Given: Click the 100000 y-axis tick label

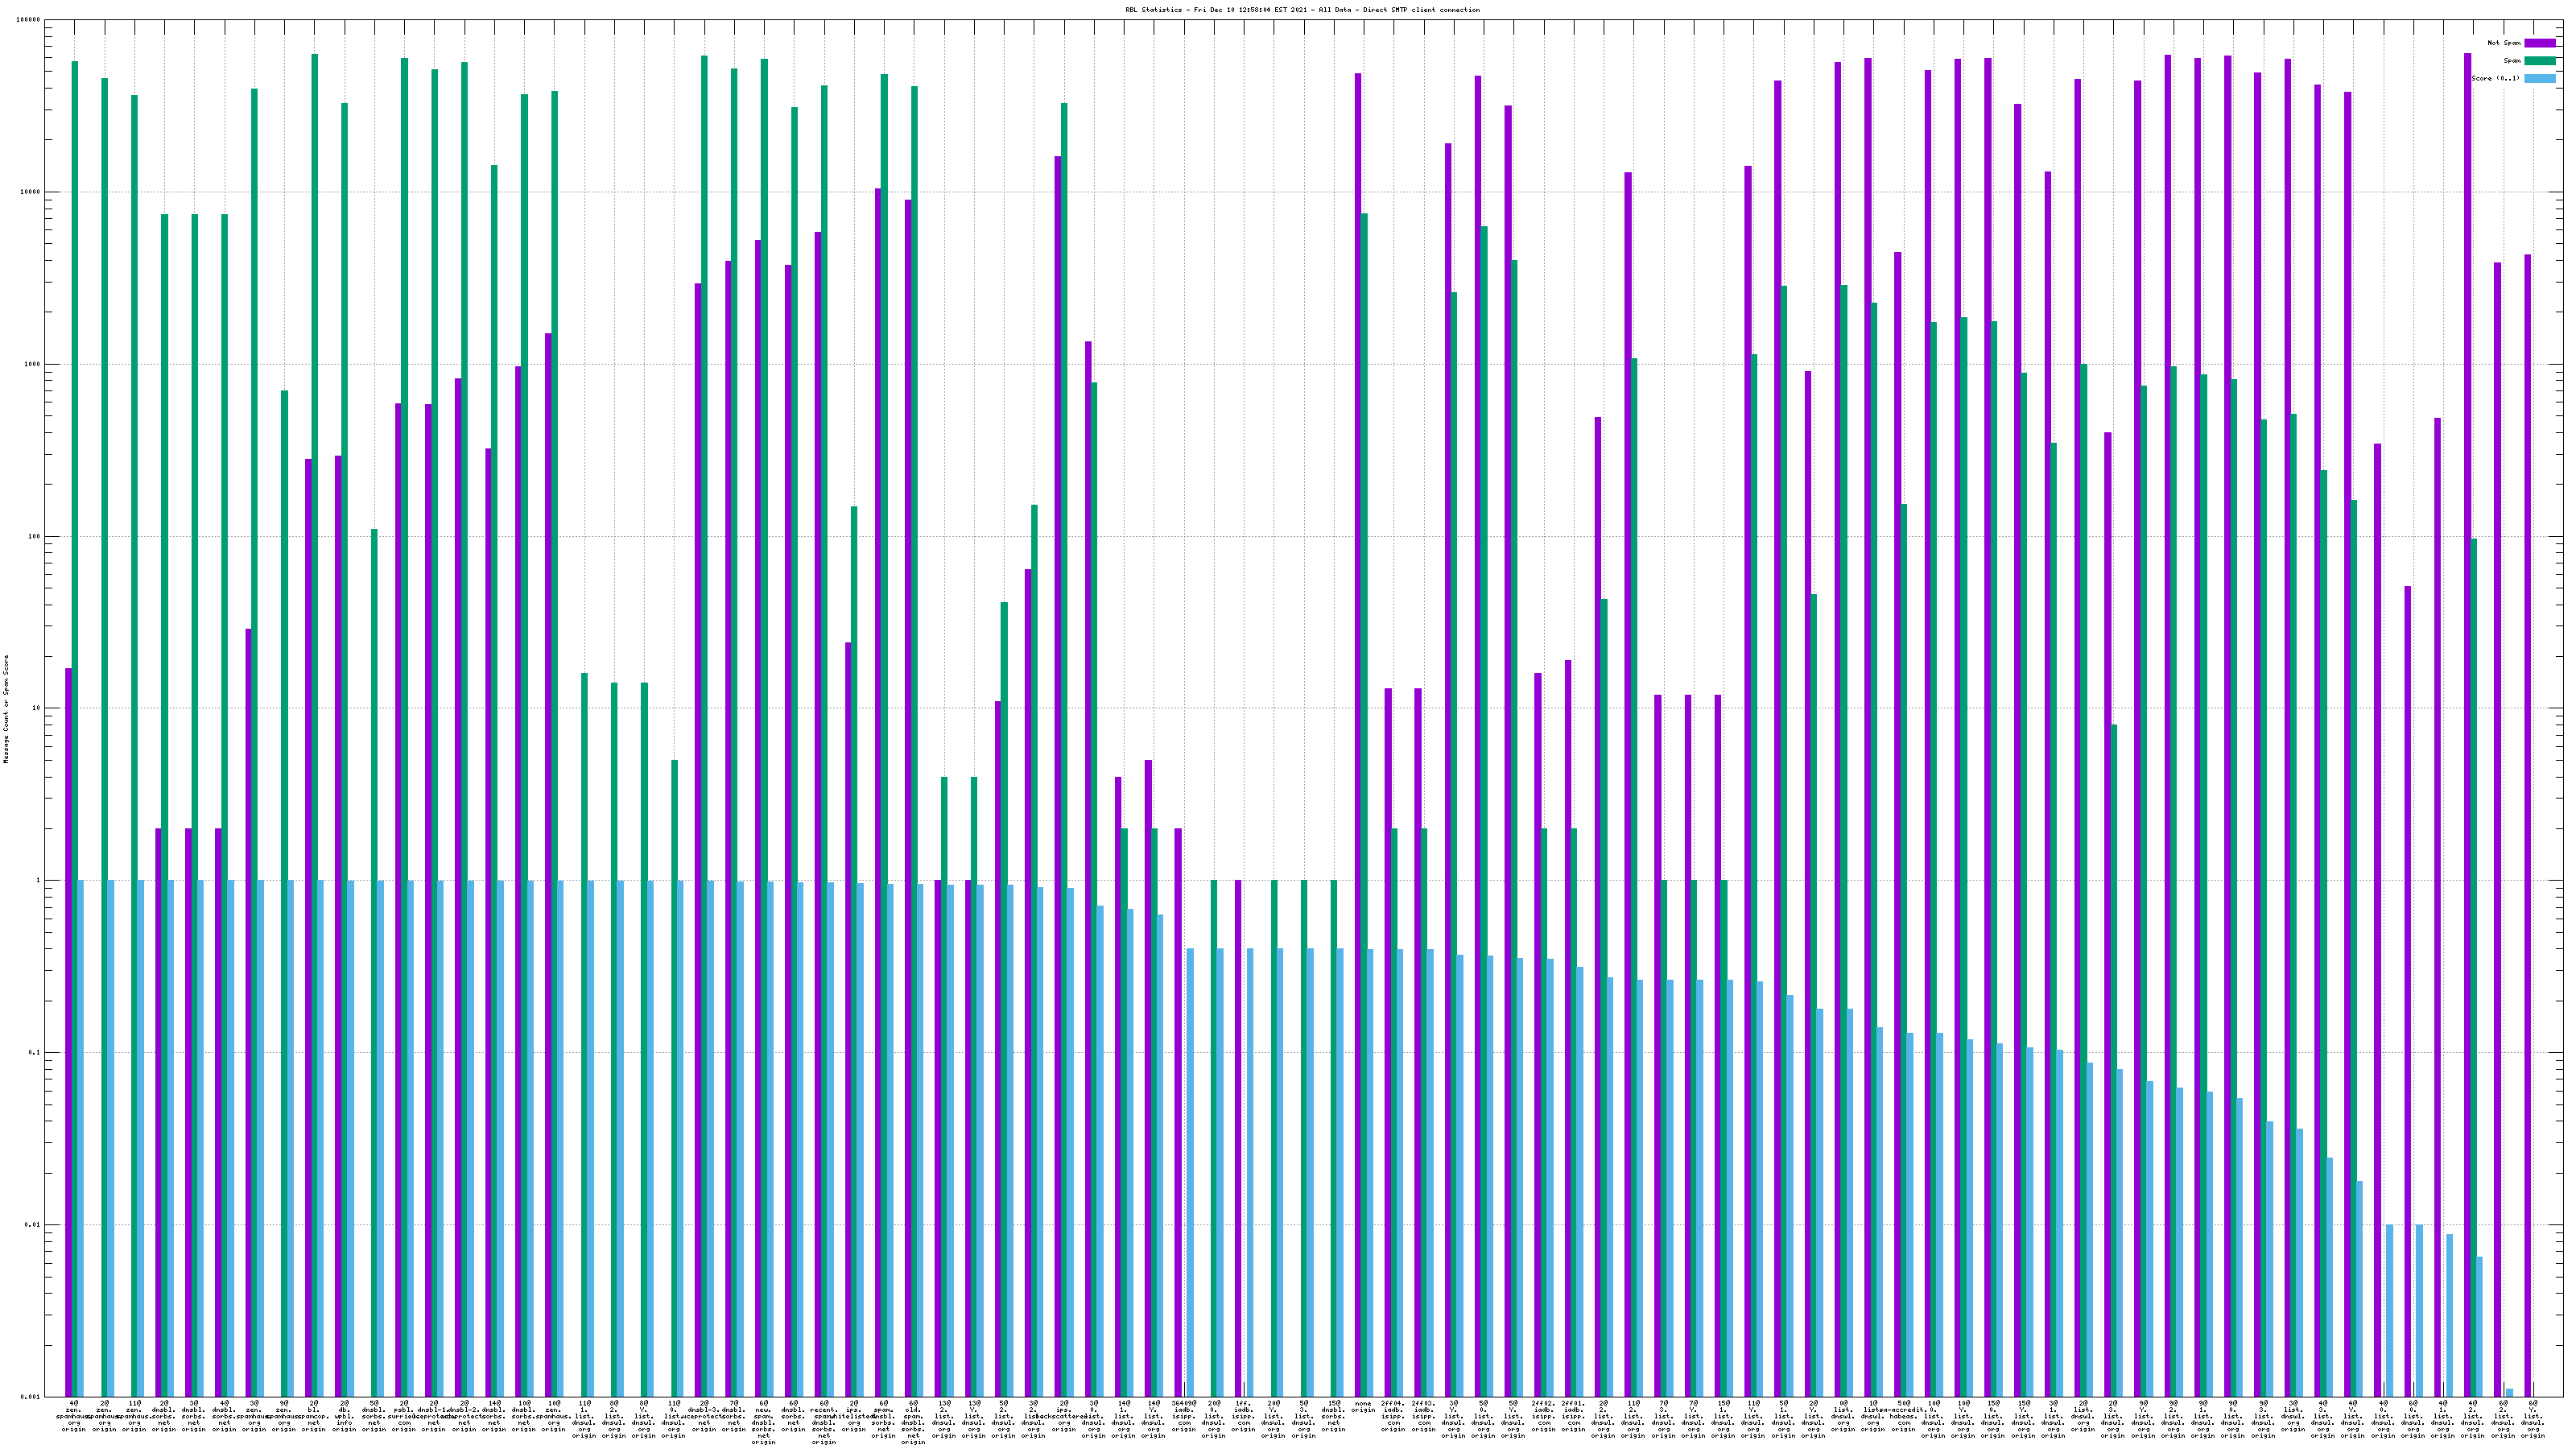Looking at the screenshot, I should click(x=30, y=20).
